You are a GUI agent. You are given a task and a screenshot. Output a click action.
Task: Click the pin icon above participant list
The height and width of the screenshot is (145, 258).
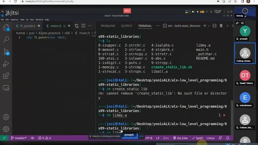237,23
